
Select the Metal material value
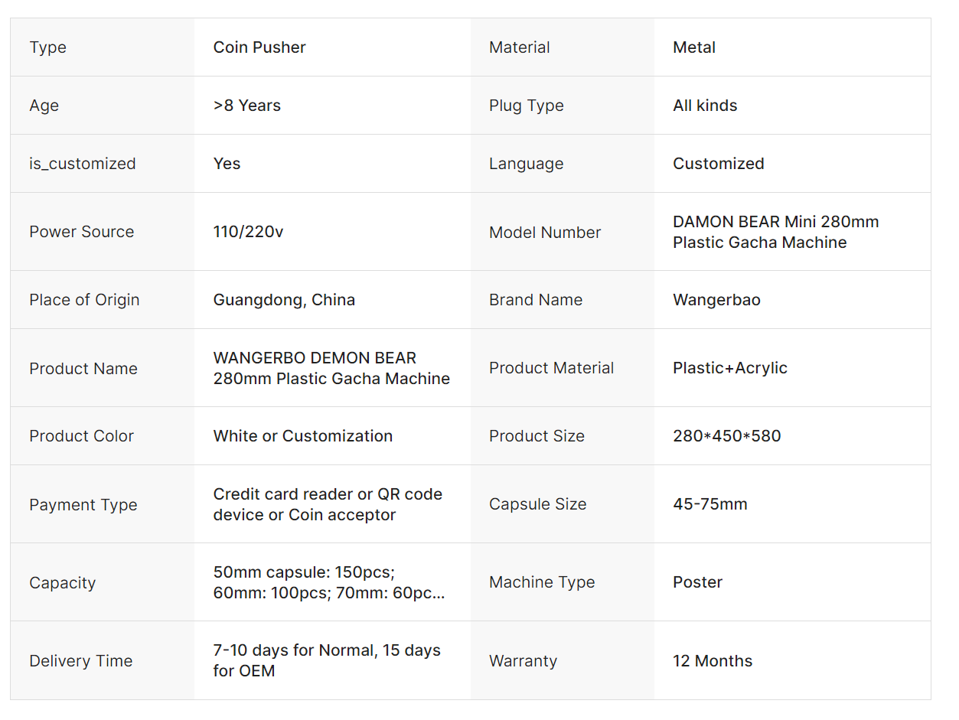point(694,47)
